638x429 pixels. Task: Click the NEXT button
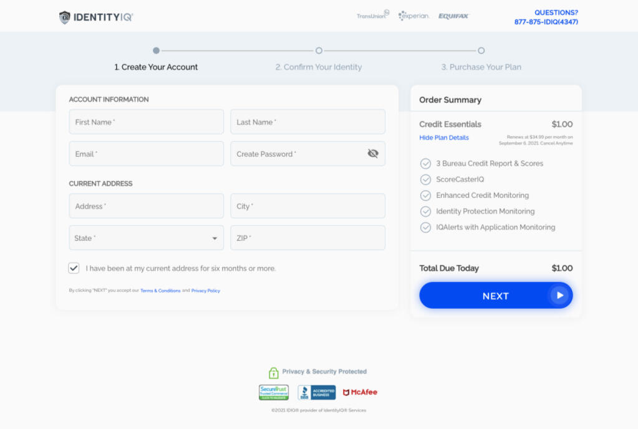(x=495, y=295)
